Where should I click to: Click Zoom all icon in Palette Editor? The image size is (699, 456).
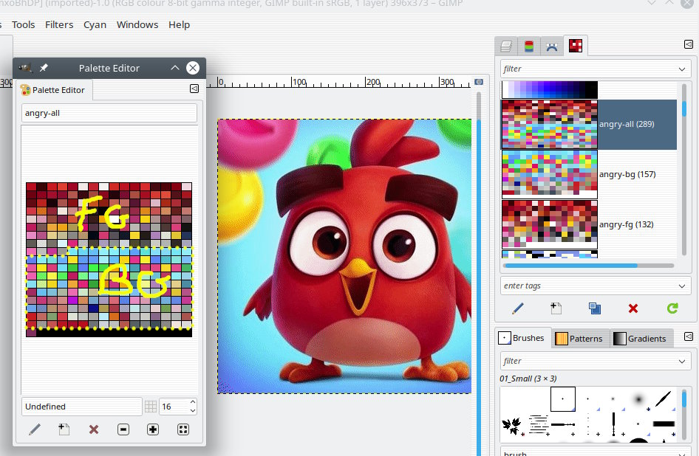click(x=183, y=429)
